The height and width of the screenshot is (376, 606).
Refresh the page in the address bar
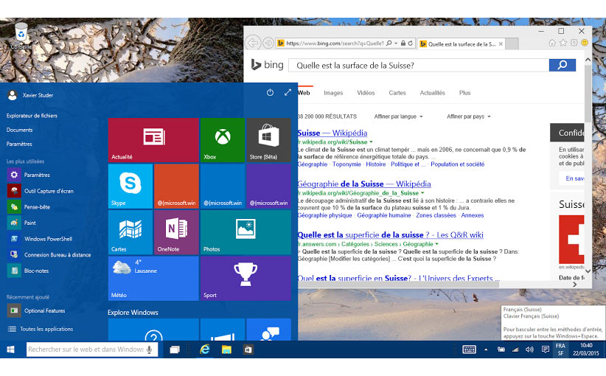(x=411, y=43)
